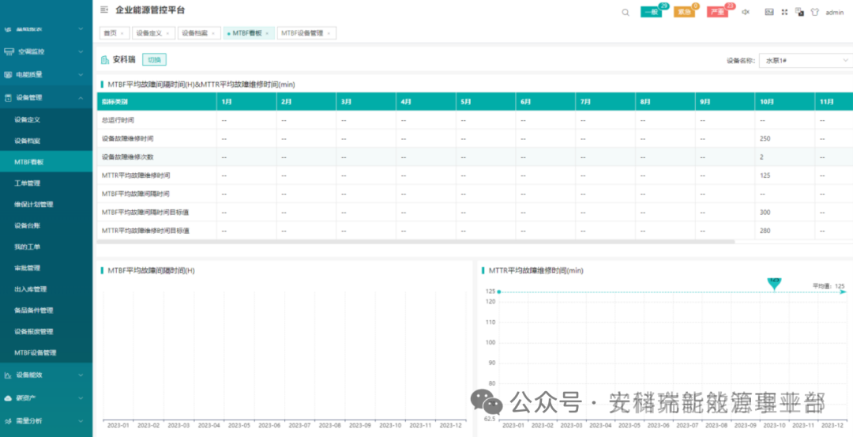Click the 设备管理 sidebar icon

[x=9, y=98]
